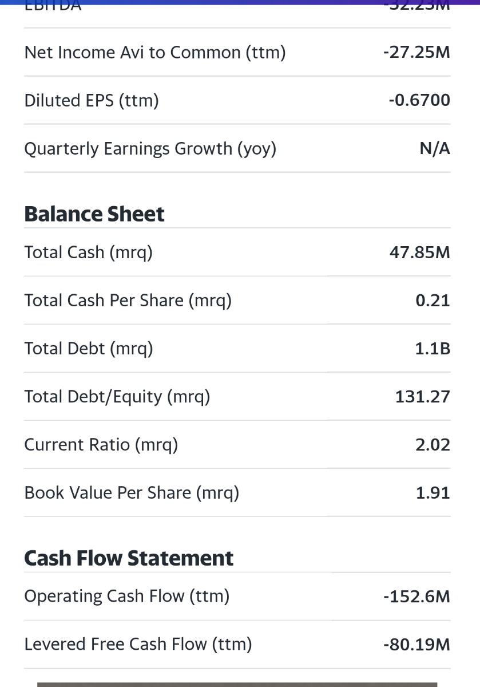This screenshot has height=687, width=480.
Task: Select the Total Debt/Equity (mrq) label
Action: [x=117, y=397]
